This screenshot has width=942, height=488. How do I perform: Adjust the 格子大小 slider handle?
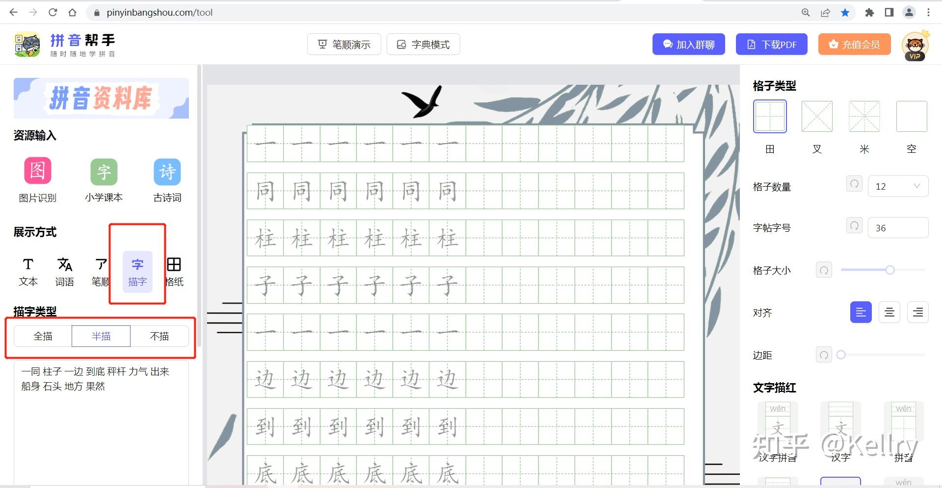point(890,270)
